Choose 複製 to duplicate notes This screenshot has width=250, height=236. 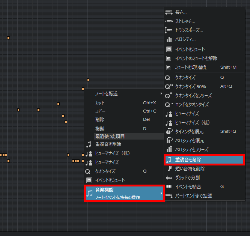point(100,129)
